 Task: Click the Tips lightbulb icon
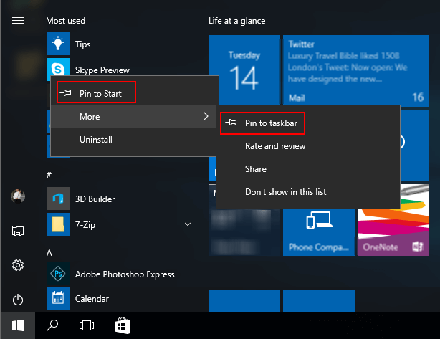[x=58, y=44]
